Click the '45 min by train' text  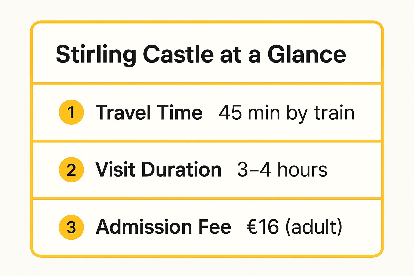click(x=286, y=112)
